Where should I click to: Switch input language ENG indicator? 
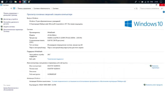pos(152,2)
